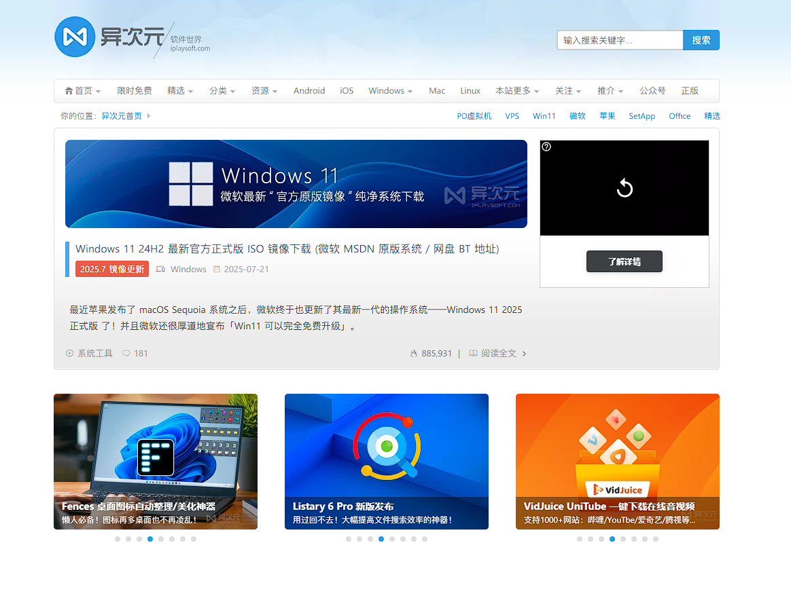Expand the 精选 navigation dropdown

click(x=180, y=91)
